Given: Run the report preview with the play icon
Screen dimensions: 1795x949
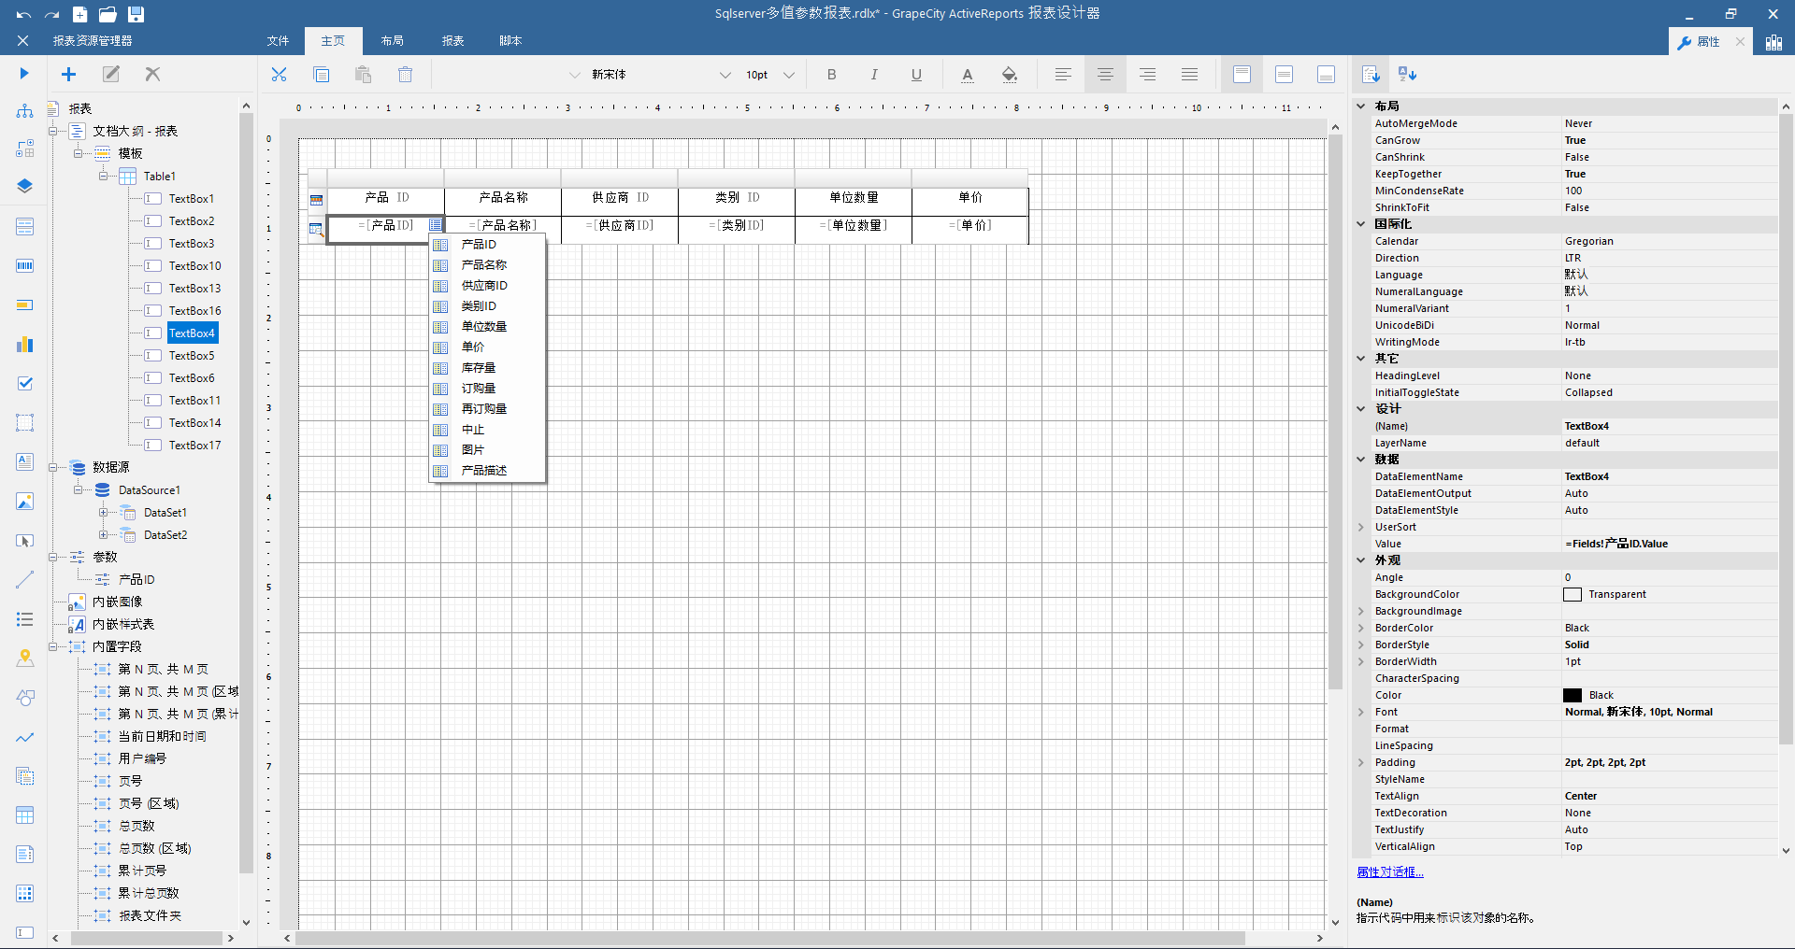Looking at the screenshot, I should (x=23, y=74).
